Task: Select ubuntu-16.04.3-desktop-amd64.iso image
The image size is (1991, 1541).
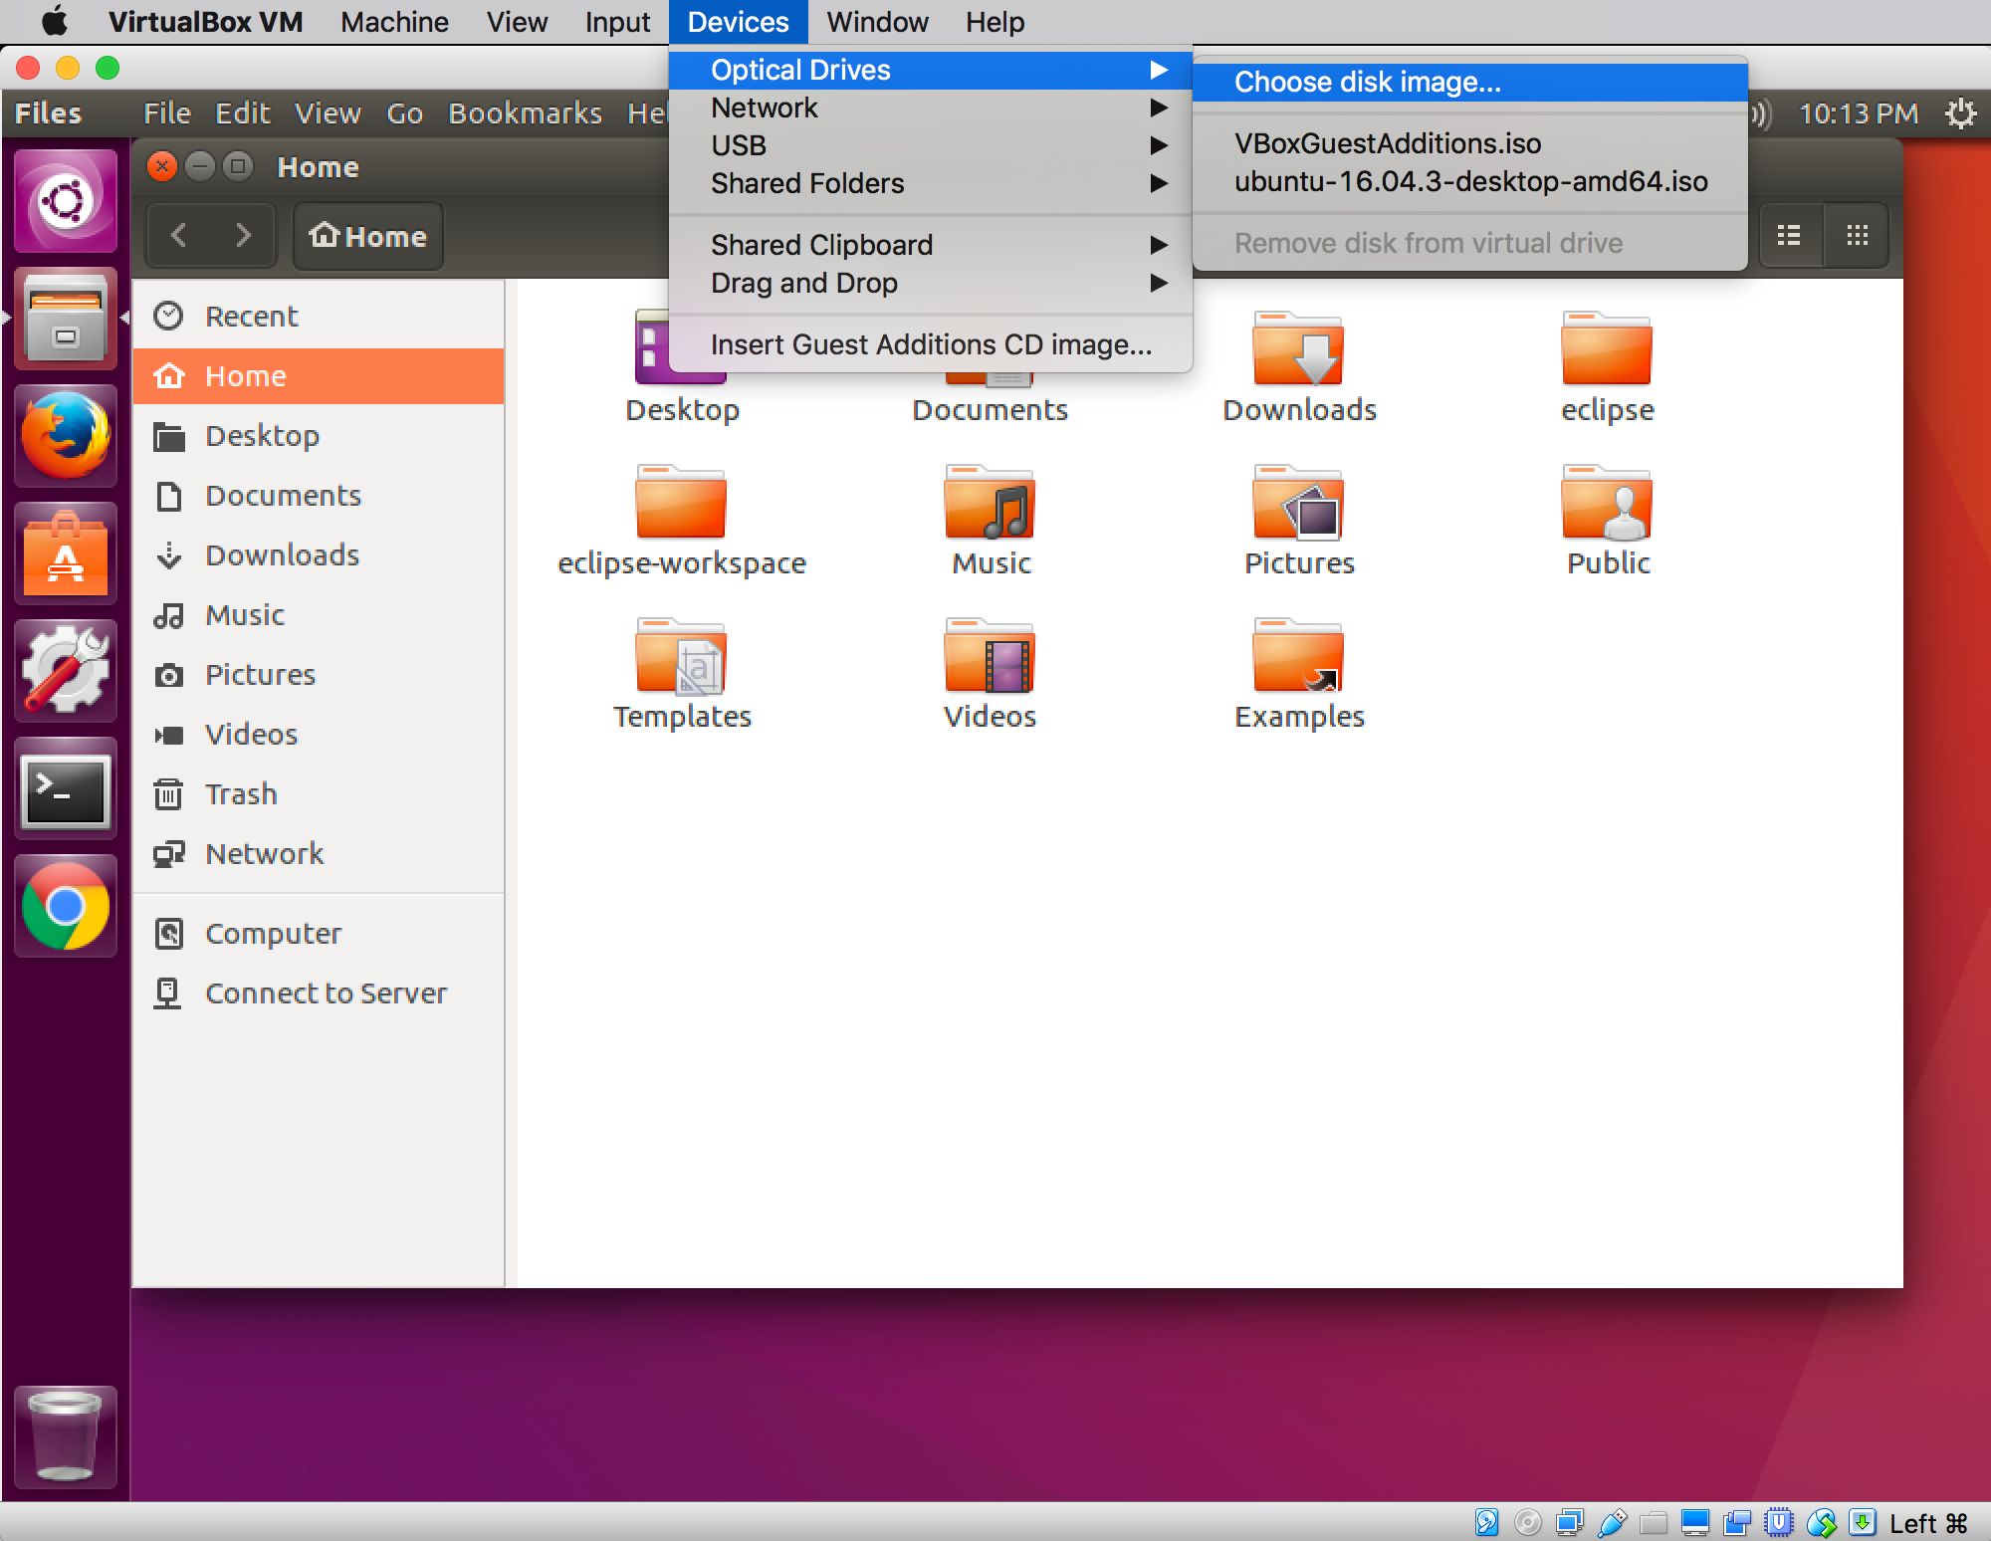Action: (1469, 181)
